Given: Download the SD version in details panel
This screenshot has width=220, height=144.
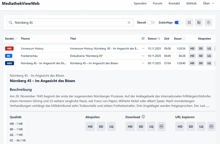Looking at the screenshot, I should (141, 126).
